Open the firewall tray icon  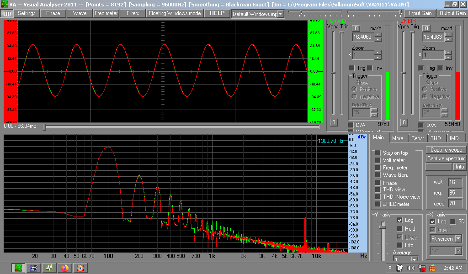click(x=432, y=268)
